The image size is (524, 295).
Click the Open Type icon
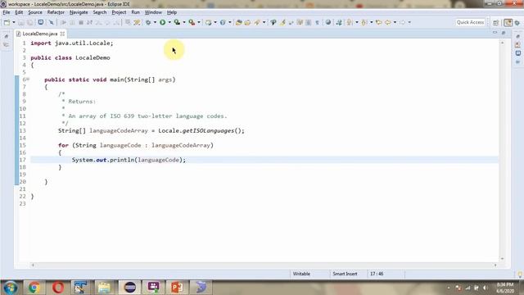pos(238,22)
